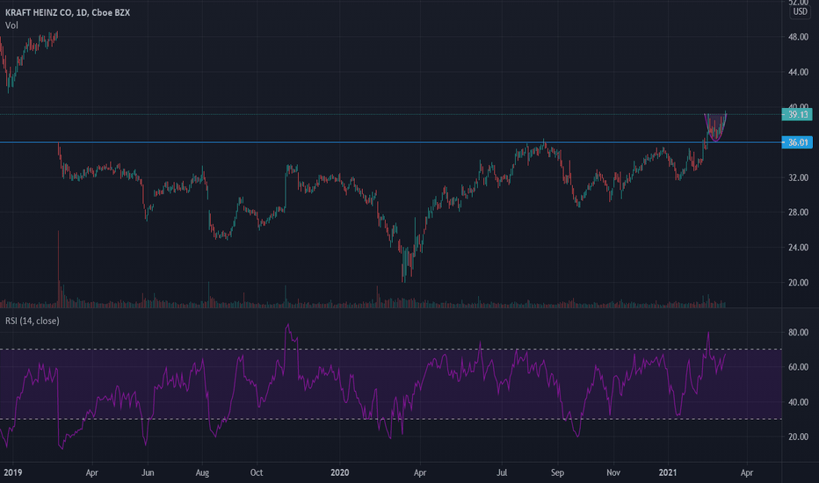Click the Nov label on time axis
Viewport: 819px width, 483px height.
tap(613, 472)
